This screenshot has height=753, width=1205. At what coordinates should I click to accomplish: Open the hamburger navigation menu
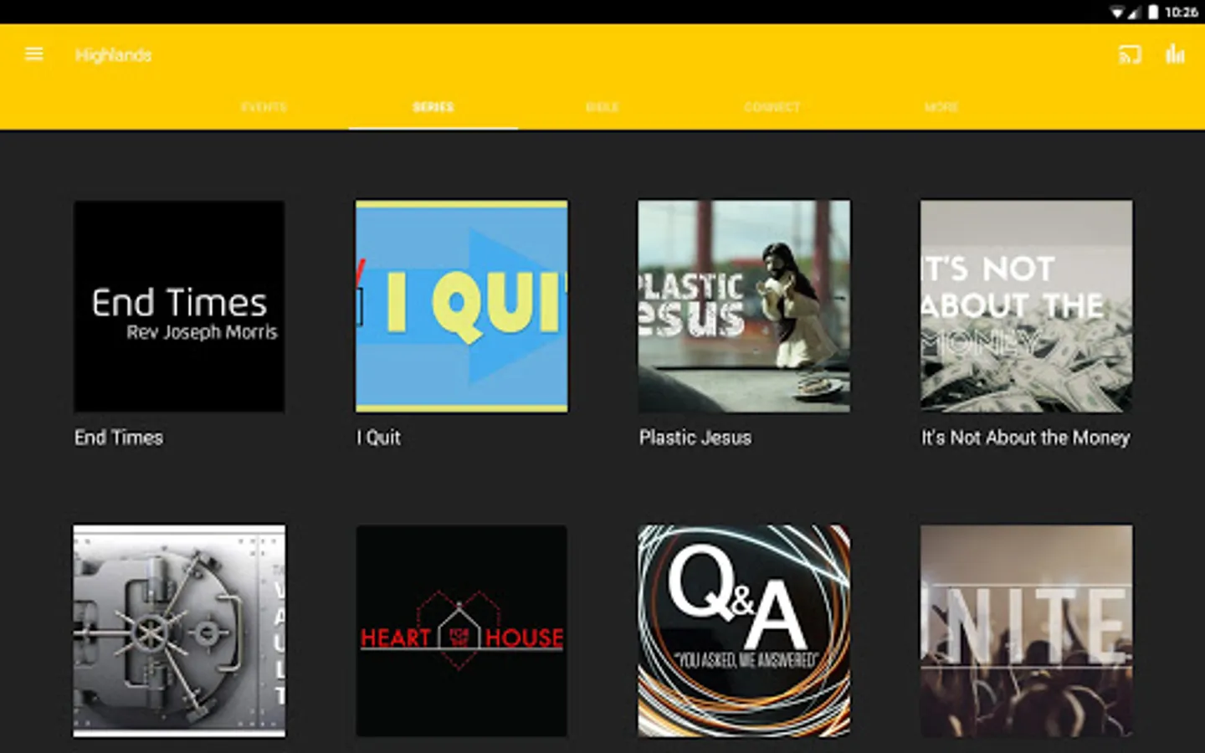point(34,54)
